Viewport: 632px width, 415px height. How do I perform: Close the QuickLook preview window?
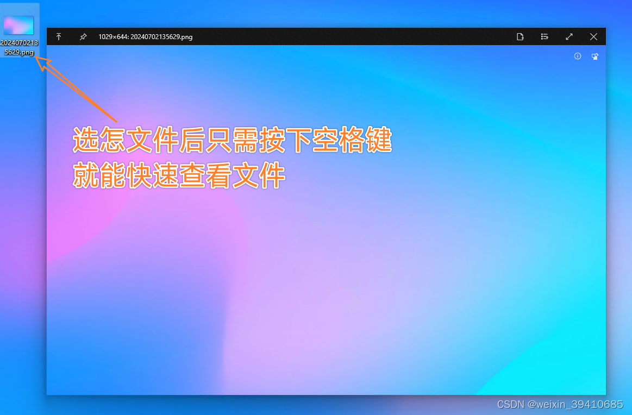click(x=594, y=36)
